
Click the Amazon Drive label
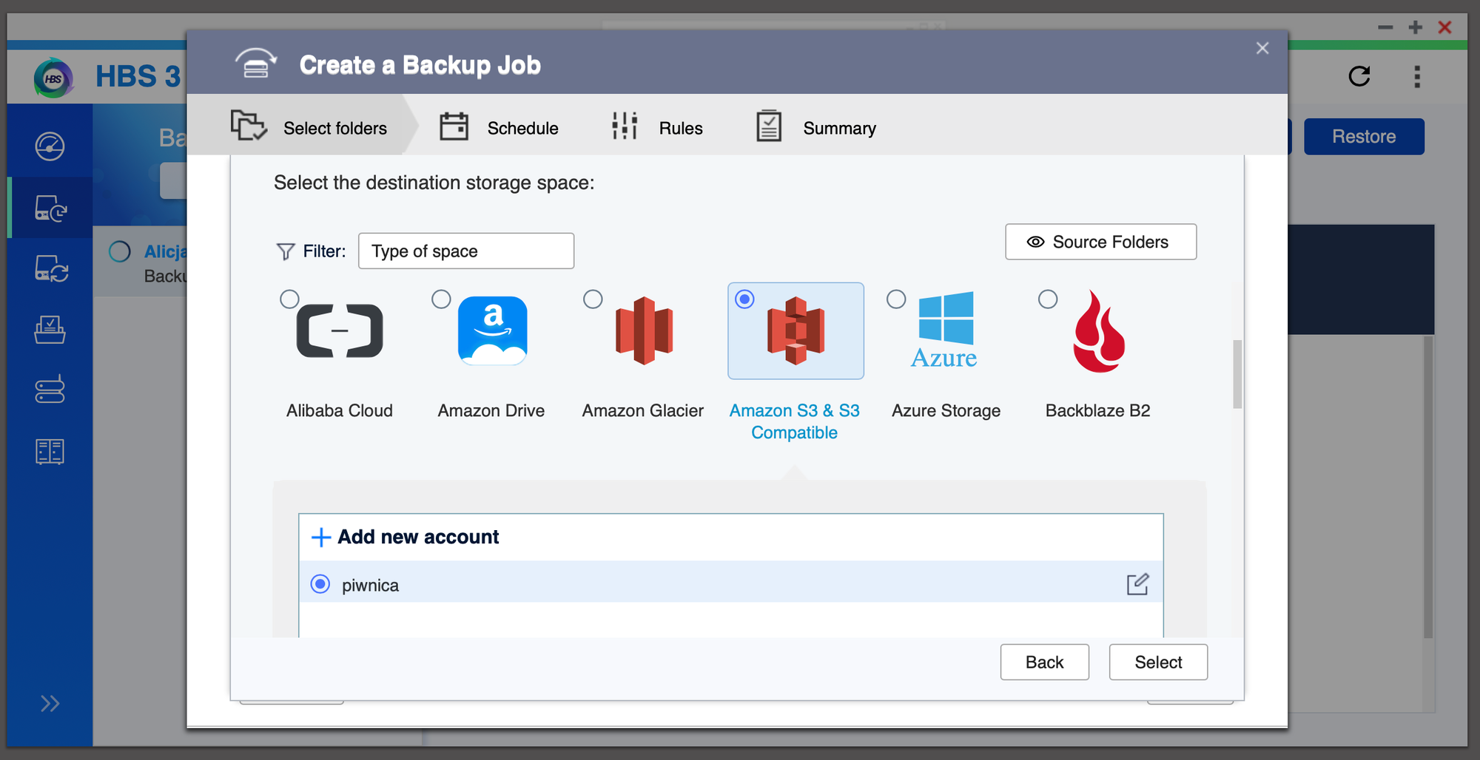[x=491, y=410]
